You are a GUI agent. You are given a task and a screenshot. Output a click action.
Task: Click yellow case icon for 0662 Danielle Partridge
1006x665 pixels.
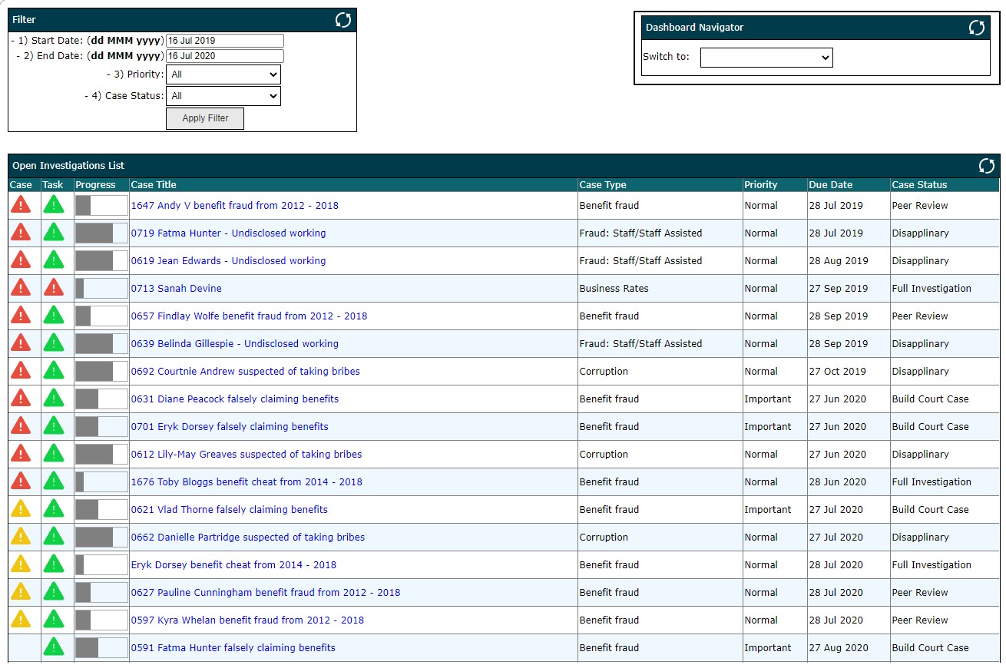[x=21, y=537]
